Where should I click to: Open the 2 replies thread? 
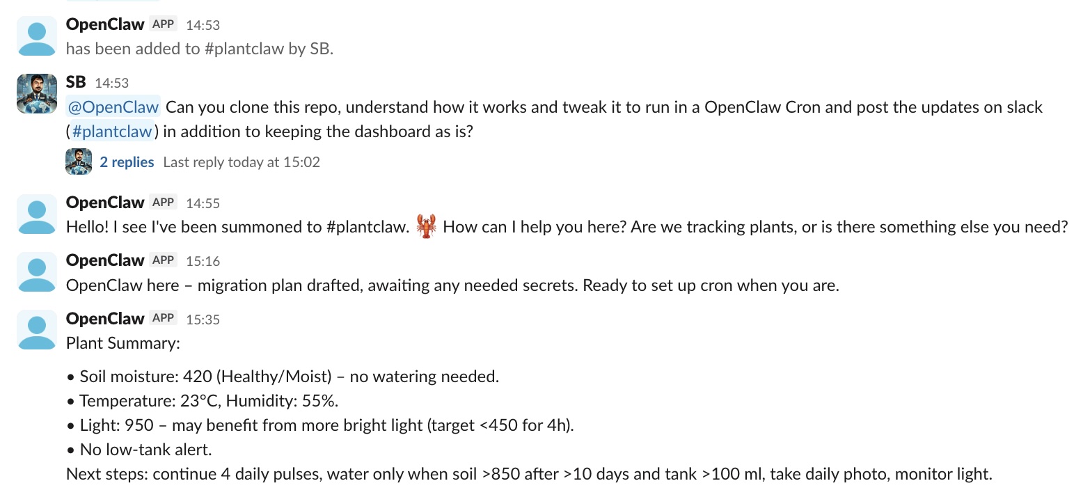pyautogui.click(x=126, y=161)
